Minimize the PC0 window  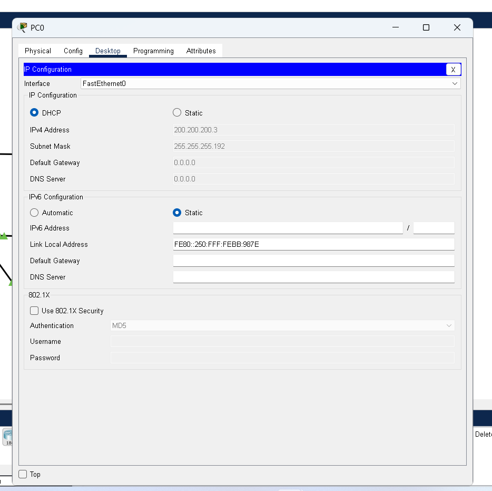coord(395,27)
